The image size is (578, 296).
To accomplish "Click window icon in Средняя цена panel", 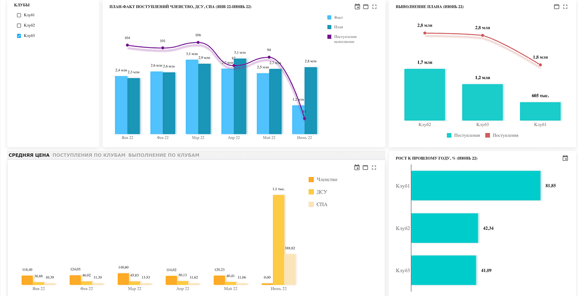I will (x=365, y=168).
